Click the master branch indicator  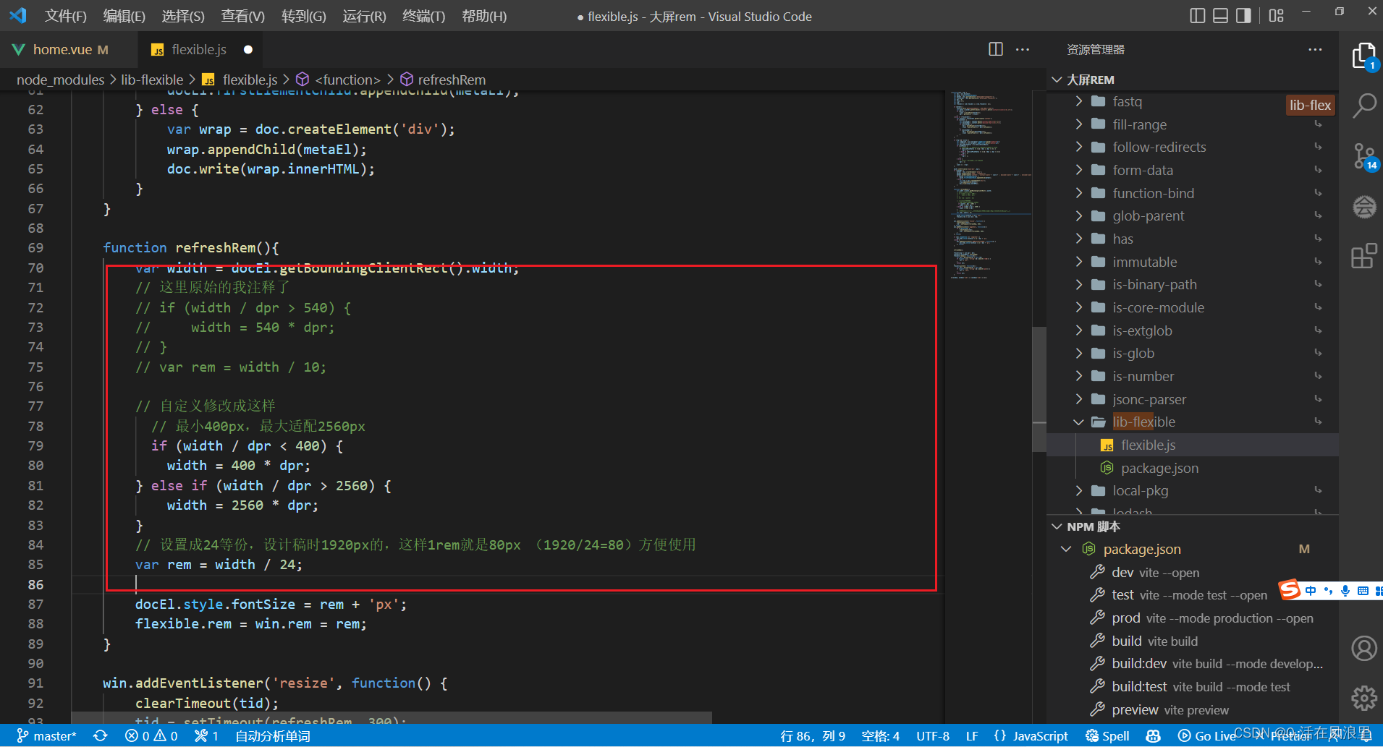click(46, 735)
